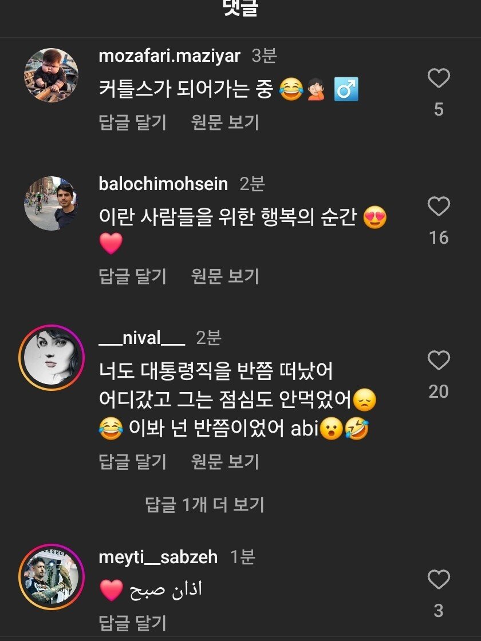481x641 pixels.
Task: View ___nival___'s story avatar
Action: 52,358
